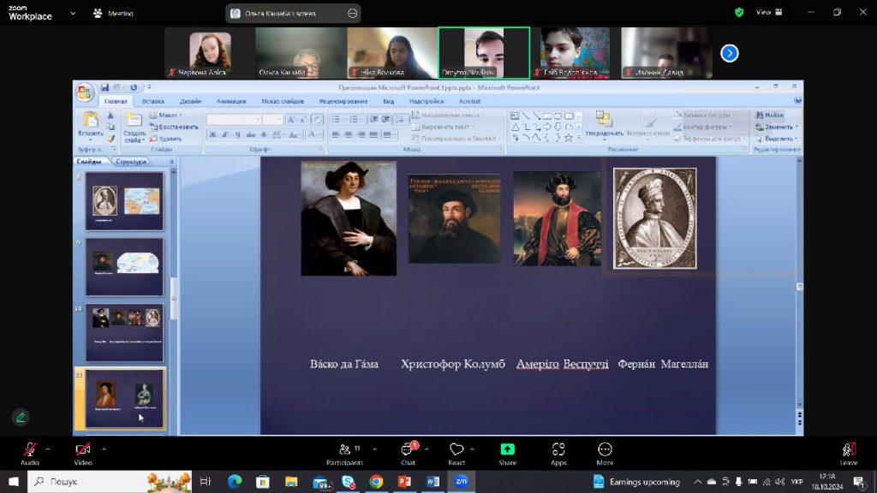Viewport: 877px width, 493px height.
Task: Expand the Participants options arrow
Action: tap(374, 448)
